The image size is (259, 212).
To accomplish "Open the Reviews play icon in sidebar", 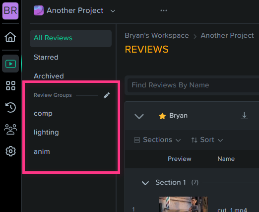I will coord(10,64).
